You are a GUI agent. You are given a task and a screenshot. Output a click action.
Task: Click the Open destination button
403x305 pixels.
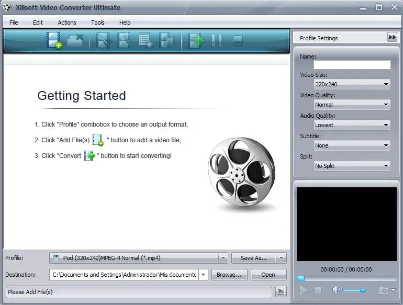click(268, 275)
